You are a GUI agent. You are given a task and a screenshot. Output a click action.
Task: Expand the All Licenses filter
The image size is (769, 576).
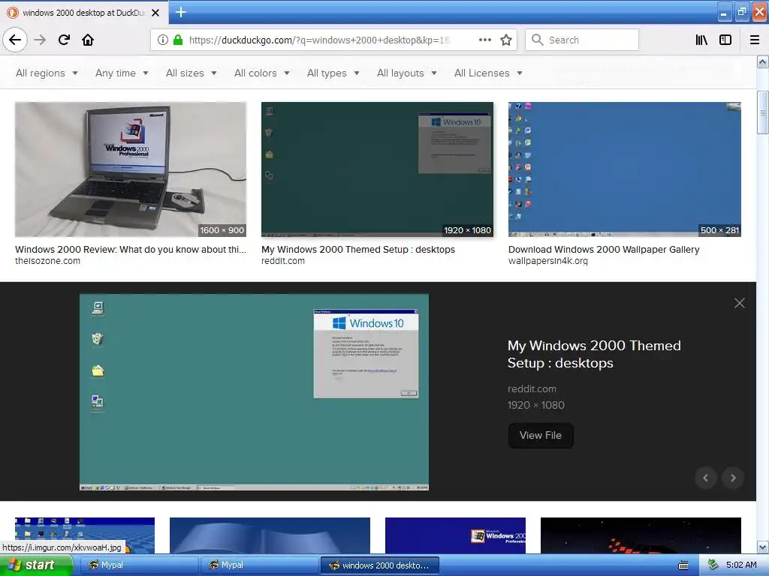pos(488,73)
